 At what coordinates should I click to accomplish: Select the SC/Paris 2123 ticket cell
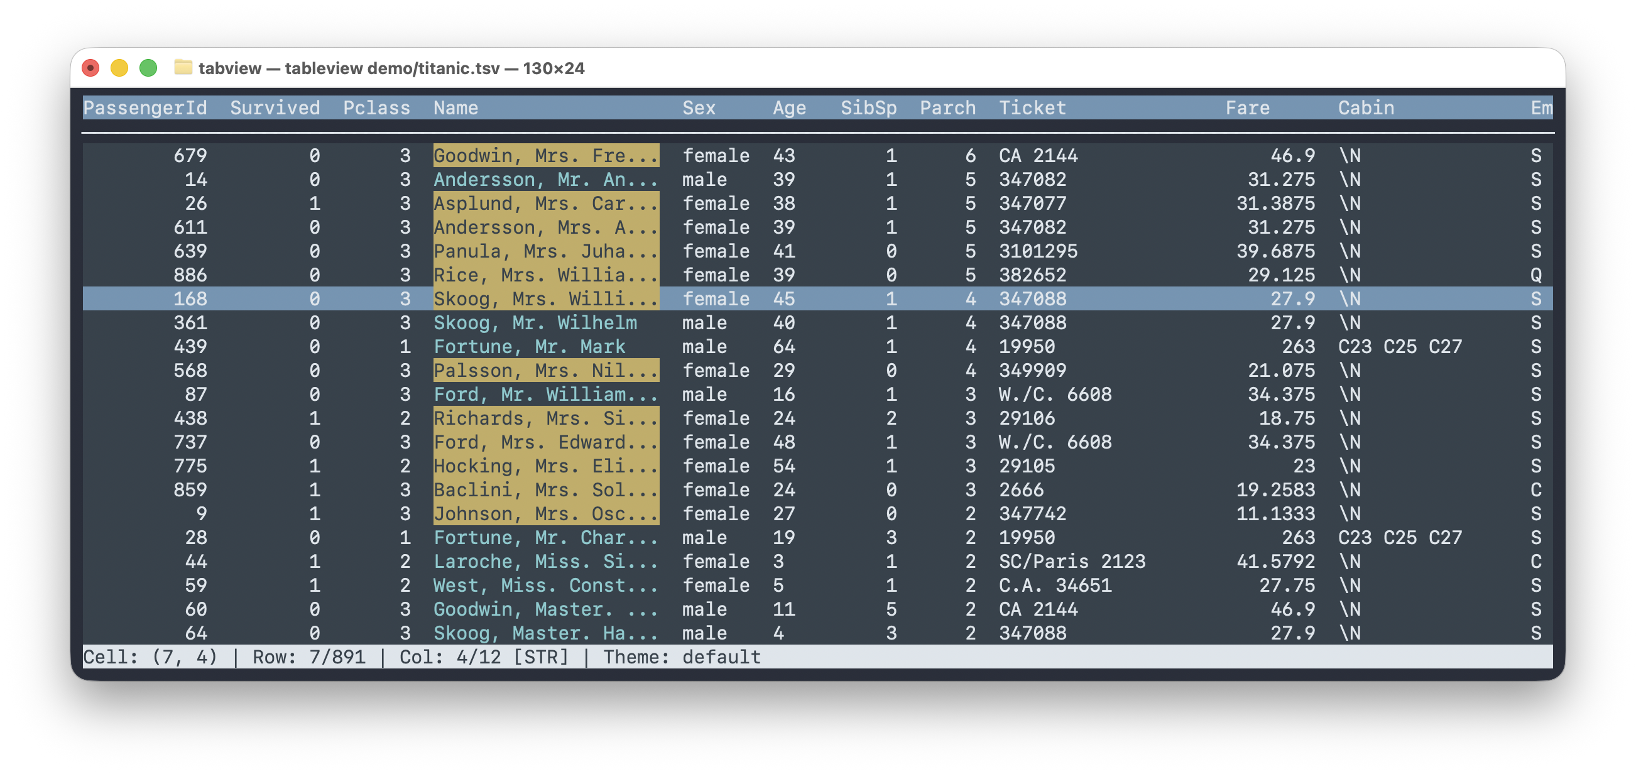1072,561
